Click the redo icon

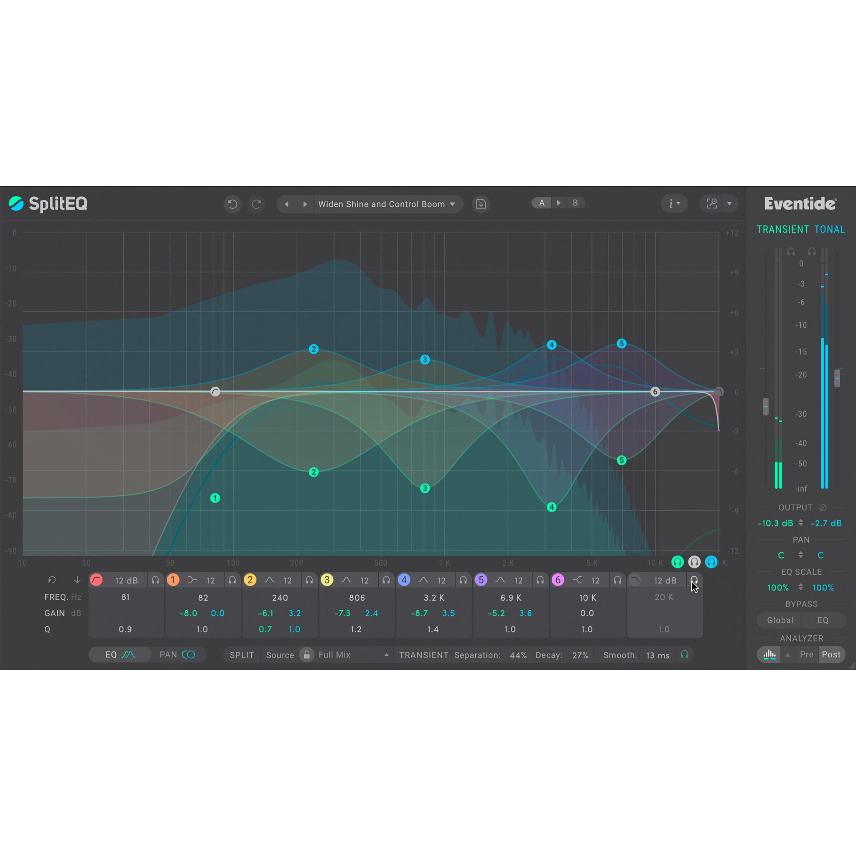[257, 204]
